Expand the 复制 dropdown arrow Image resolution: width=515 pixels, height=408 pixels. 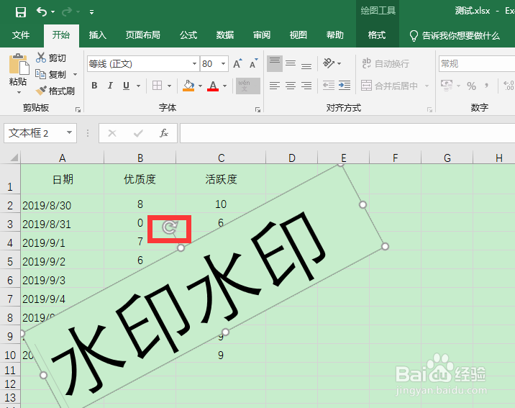76,75
